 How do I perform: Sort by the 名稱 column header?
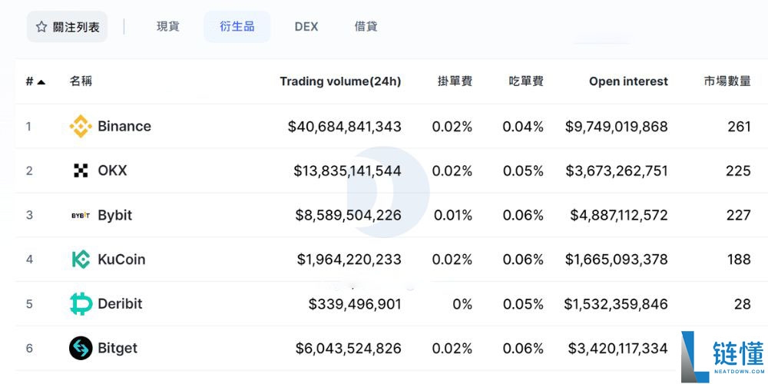click(81, 81)
